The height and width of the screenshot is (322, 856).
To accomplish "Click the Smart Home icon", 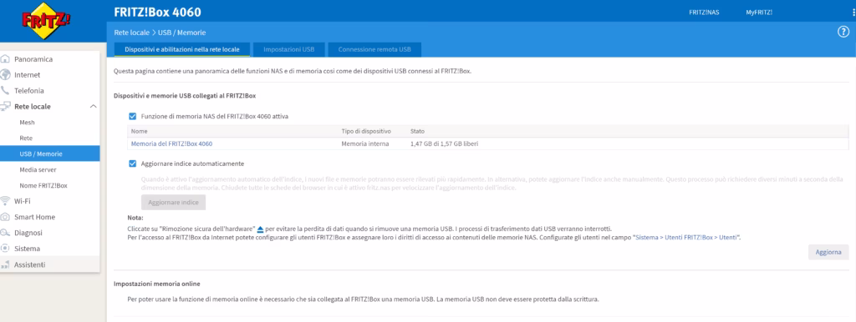I will [6, 216].
